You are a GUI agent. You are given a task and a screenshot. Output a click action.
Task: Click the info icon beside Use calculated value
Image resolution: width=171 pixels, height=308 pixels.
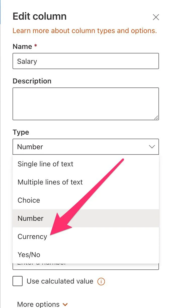point(101,282)
